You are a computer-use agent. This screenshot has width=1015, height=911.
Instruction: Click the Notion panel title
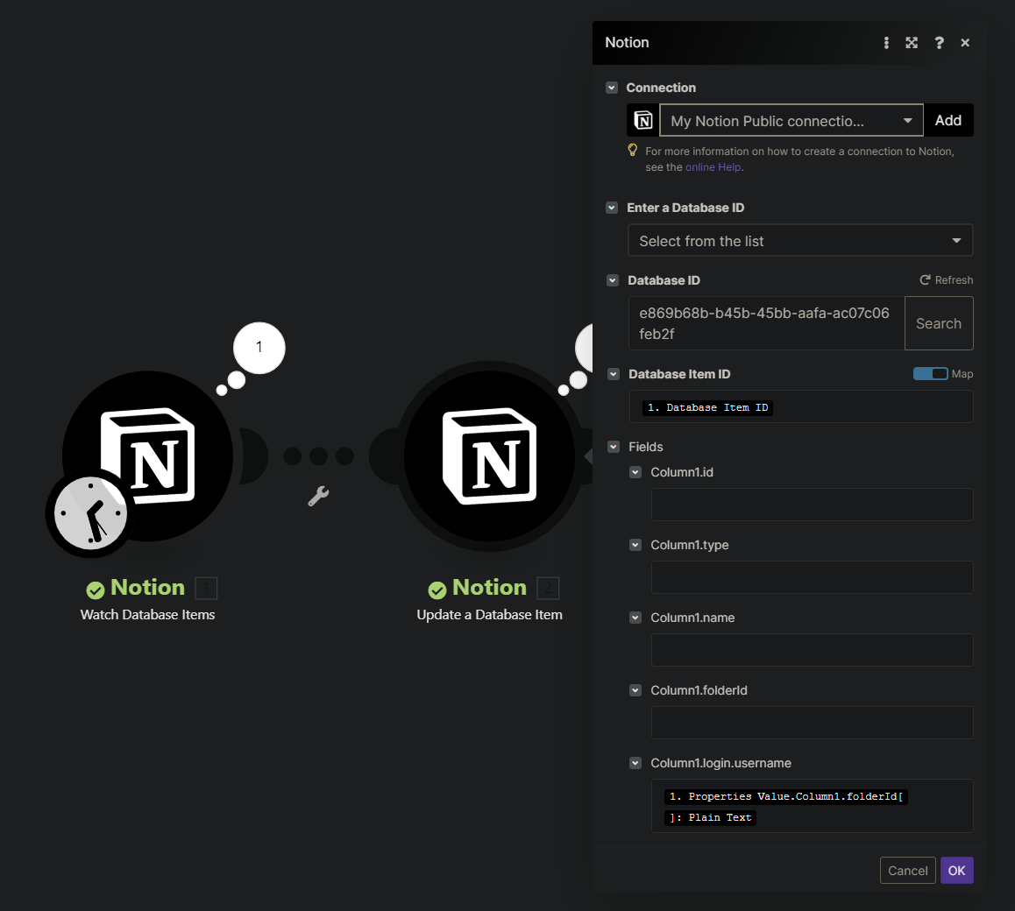(627, 43)
